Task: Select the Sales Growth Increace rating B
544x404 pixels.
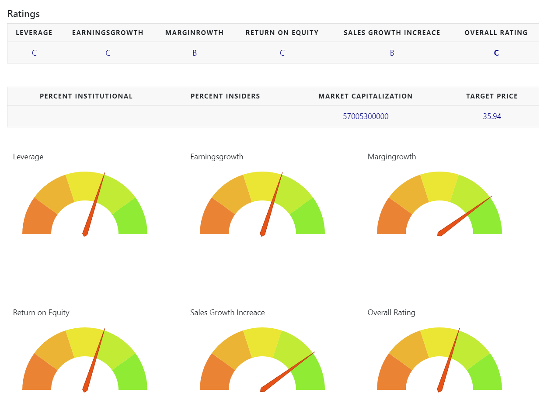Action: 392,53
